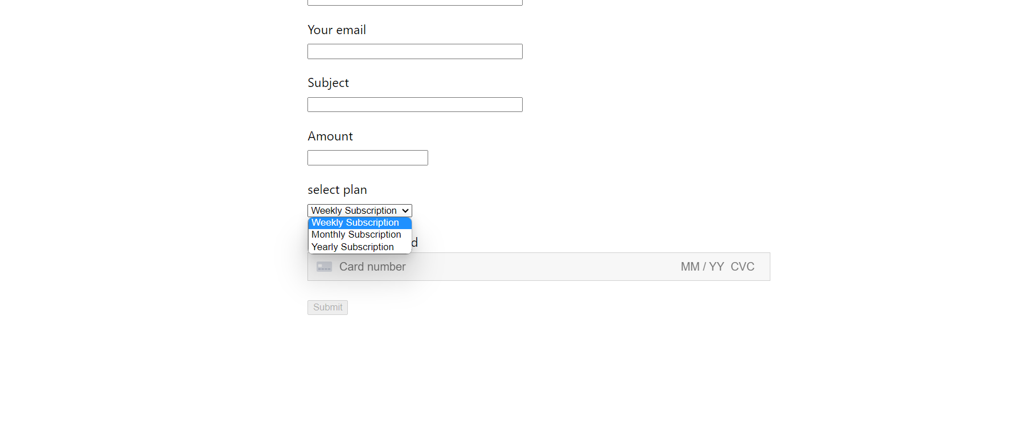1030x444 pixels.
Task: Focus the Your email input field
Action: pos(415,52)
